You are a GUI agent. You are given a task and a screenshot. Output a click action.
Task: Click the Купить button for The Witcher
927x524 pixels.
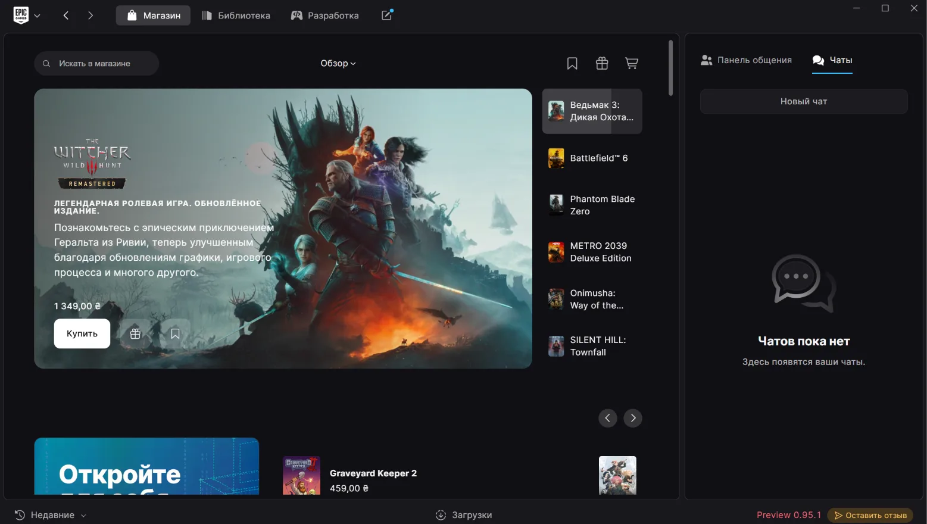coord(82,333)
